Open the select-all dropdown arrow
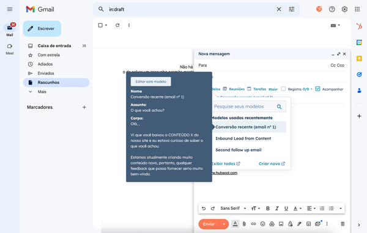 (106, 25)
